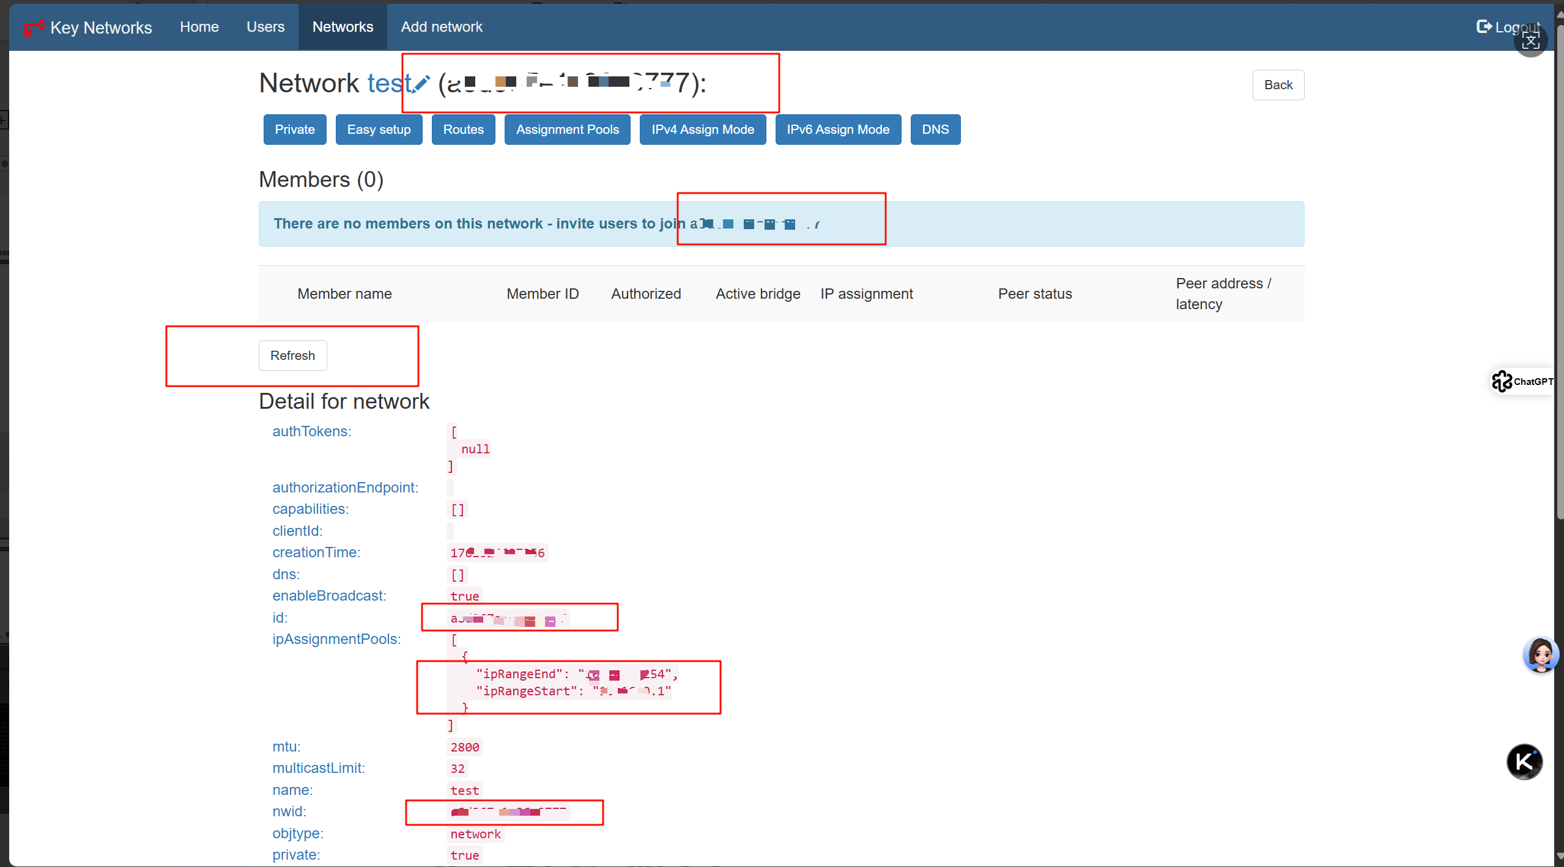
Task: Click the pencil edit icon beside test
Action: (x=421, y=84)
